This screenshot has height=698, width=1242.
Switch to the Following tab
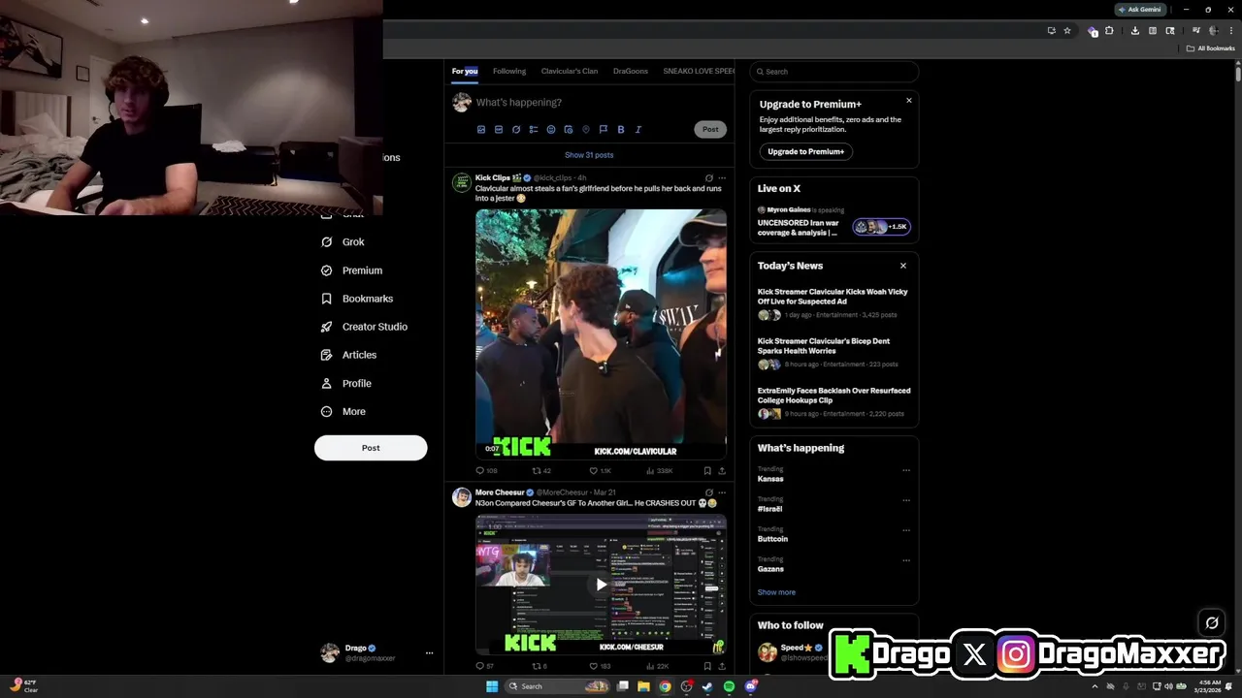tap(509, 71)
